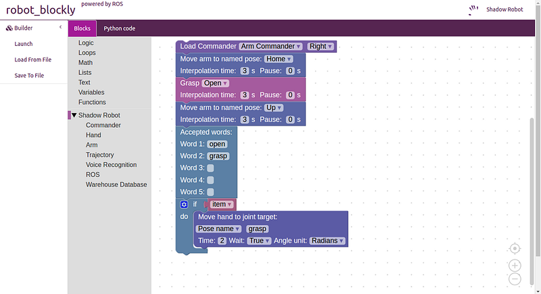Switch to the Python code tab

[120, 28]
